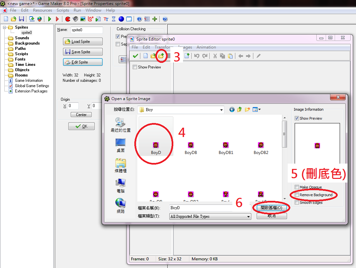Image resolution: width=356 pixels, height=268 pixels.
Task: Create a path using the red path icon
Action: point(91,19)
